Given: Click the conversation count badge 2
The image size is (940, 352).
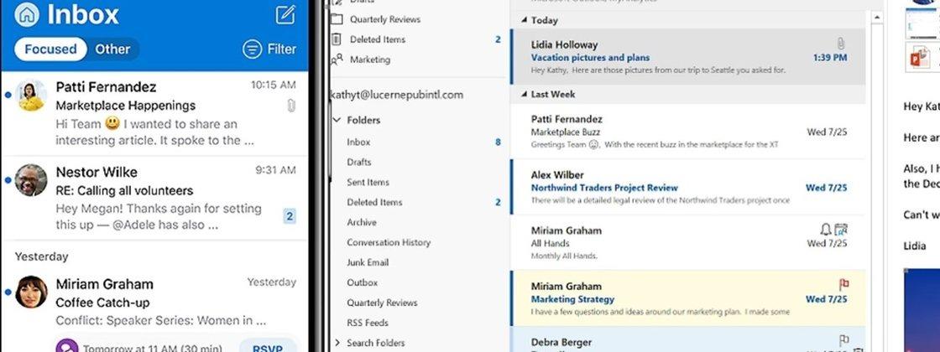Looking at the screenshot, I should point(290,216).
